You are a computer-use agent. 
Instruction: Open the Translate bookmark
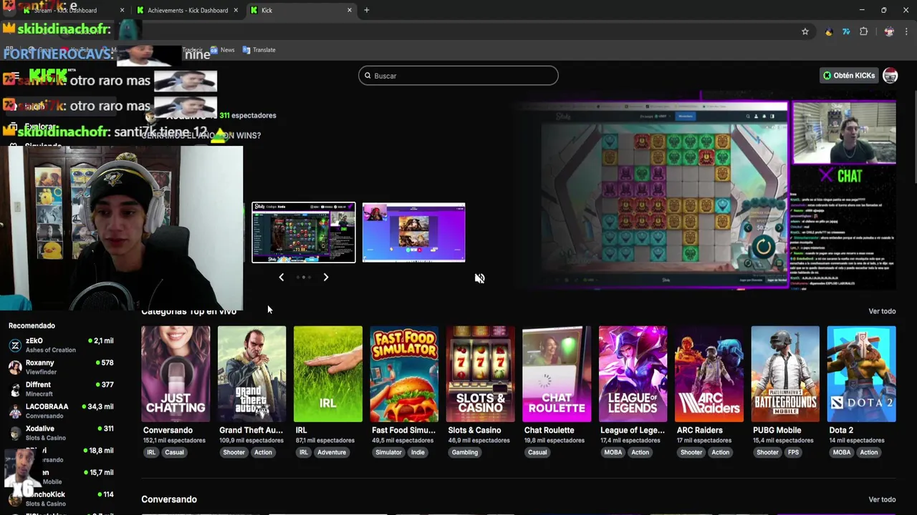pyautogui.click(x=259, y=50)
